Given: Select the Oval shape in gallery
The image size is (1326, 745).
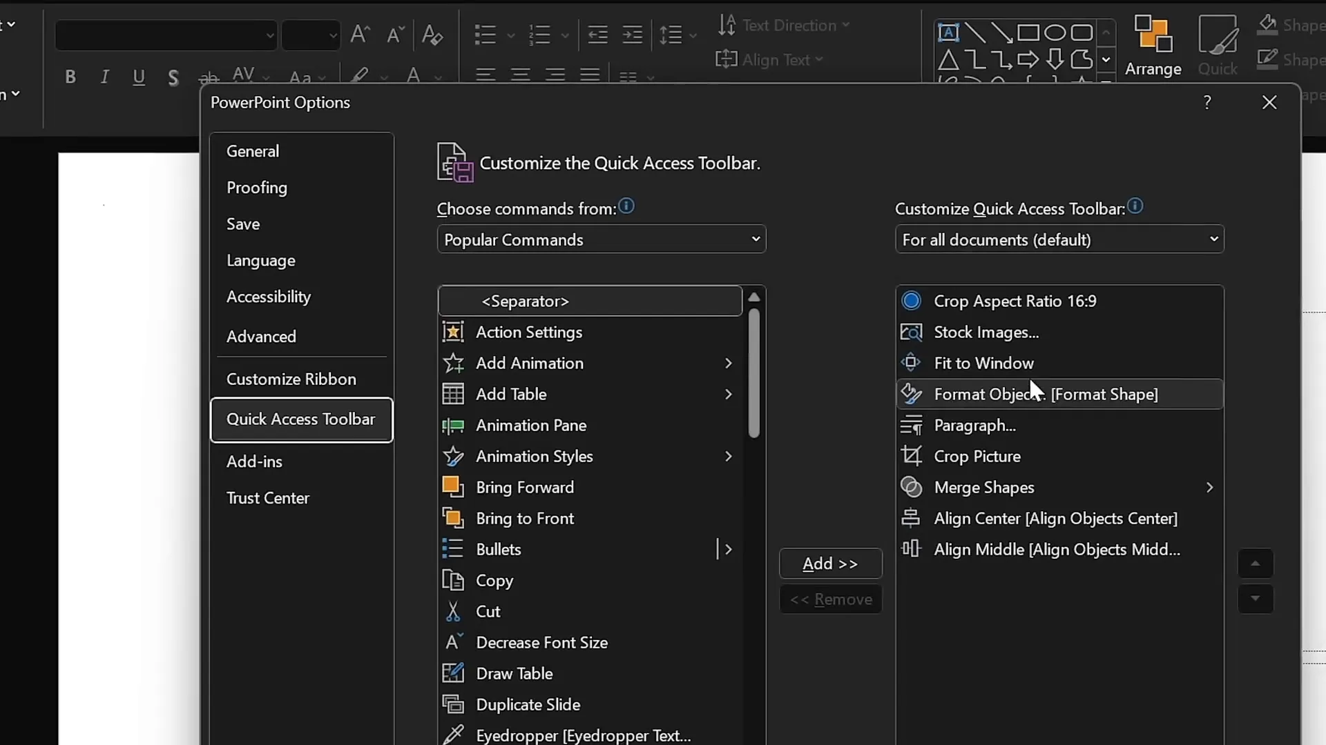Looking at the screenshot, I should (1055, 32).
